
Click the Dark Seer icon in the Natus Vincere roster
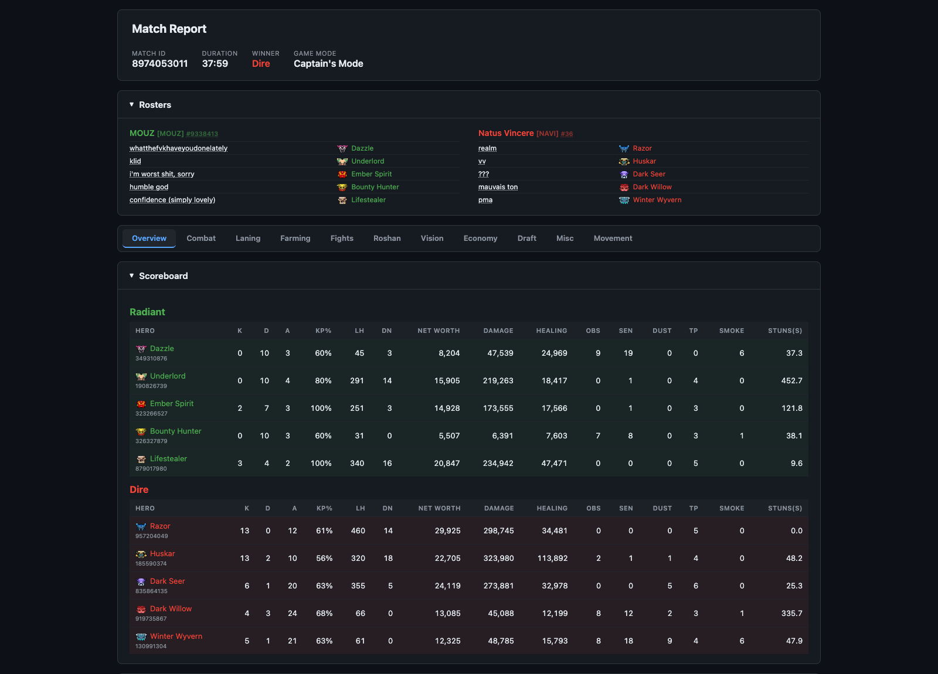[x=624, y=175]
